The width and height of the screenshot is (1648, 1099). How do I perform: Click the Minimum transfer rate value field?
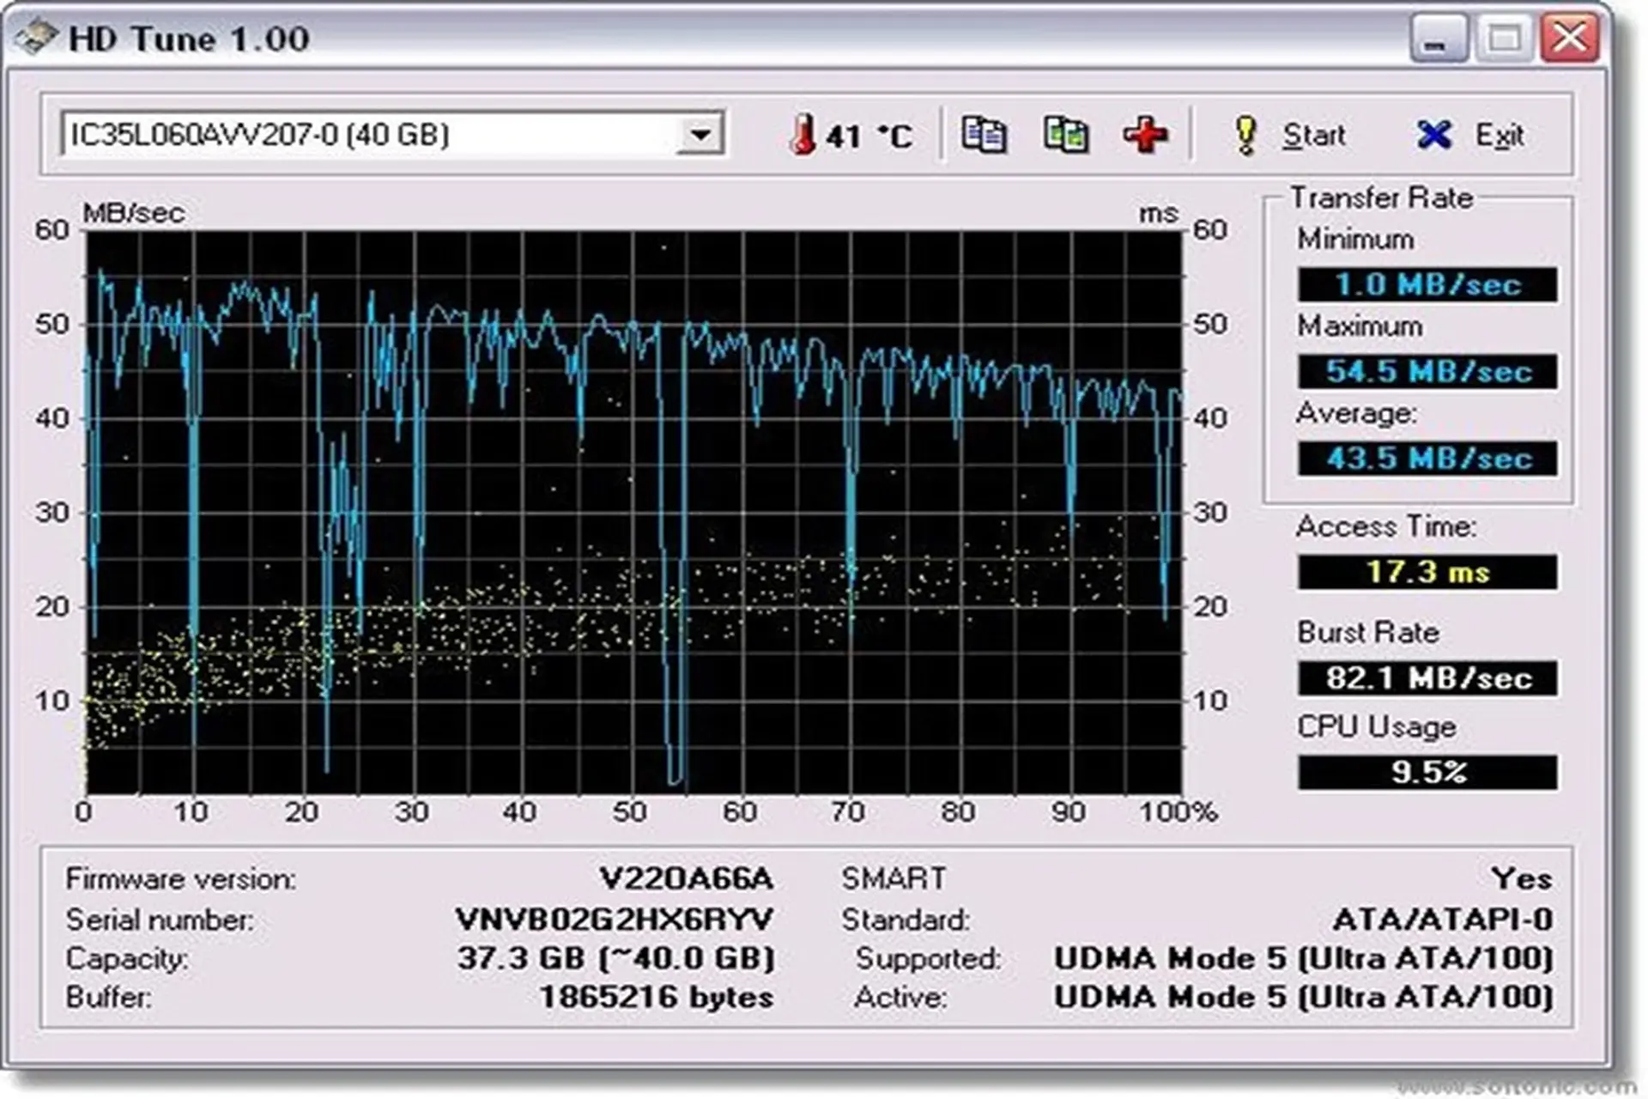1427,284
